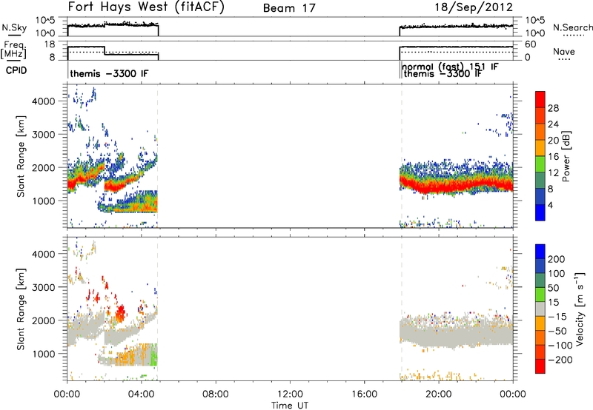This screenshot has width=593, height=410.
Task: Click the Power panel 'Slant Range [km]' label
Action: (x=21, y=156)
